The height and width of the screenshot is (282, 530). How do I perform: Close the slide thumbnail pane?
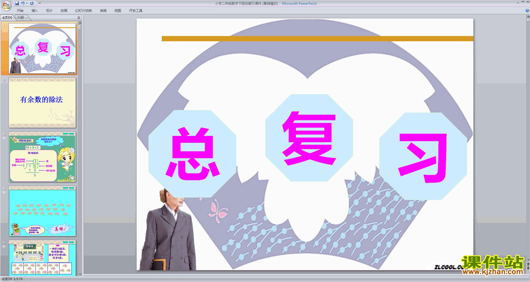pos(79,18)
